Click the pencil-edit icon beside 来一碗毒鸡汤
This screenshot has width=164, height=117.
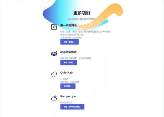click(54, 27)
